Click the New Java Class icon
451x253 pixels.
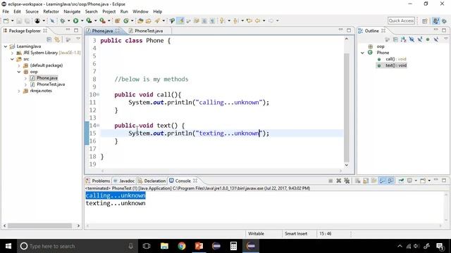tap(126, 20)
